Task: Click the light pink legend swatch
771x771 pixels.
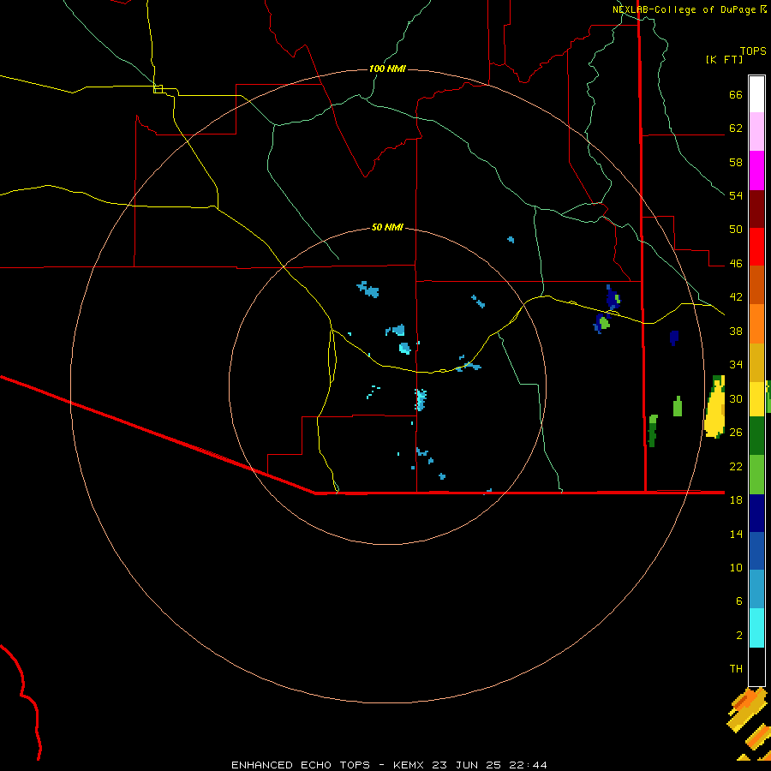Action: [x=756, y=131]
